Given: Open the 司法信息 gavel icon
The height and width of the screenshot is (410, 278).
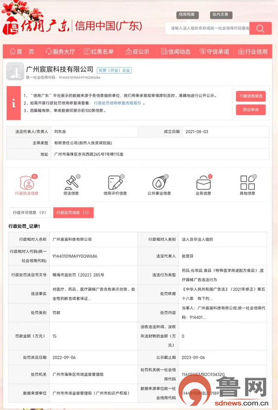Looking at the screenshot, I should (71, 183).
